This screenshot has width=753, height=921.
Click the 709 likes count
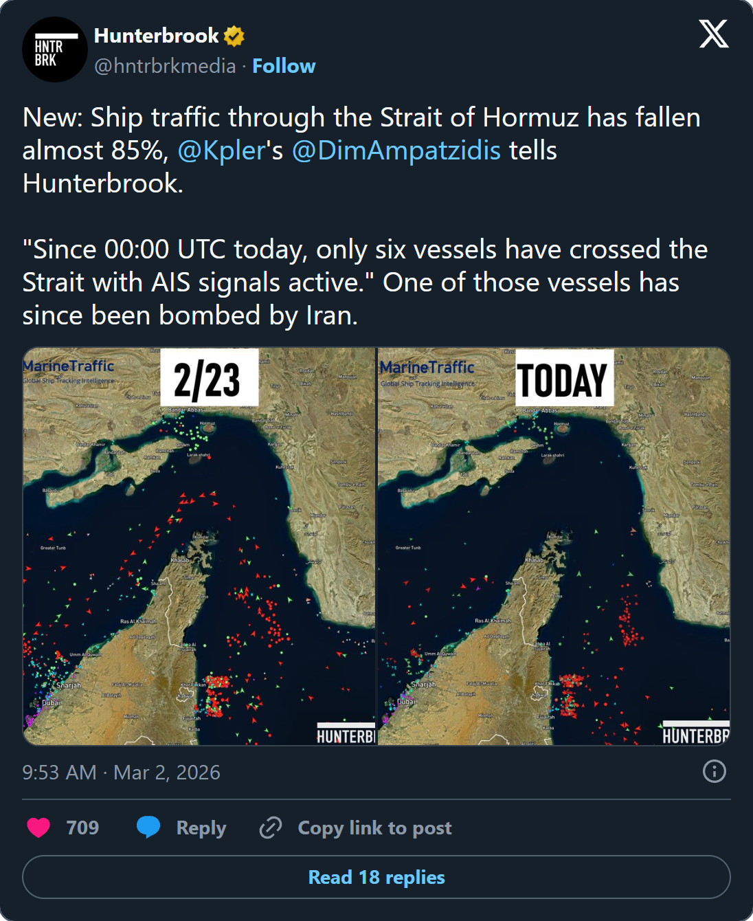pyautogui.click(x=80, y=827)
